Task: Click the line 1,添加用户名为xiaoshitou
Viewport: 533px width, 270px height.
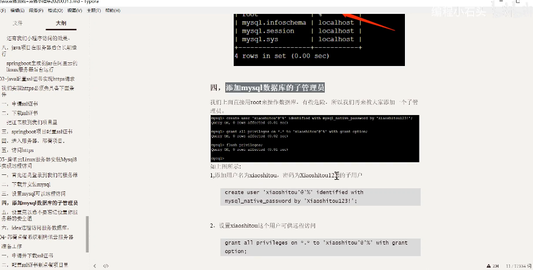Action: pyautogui.click(x=286, y=175)
